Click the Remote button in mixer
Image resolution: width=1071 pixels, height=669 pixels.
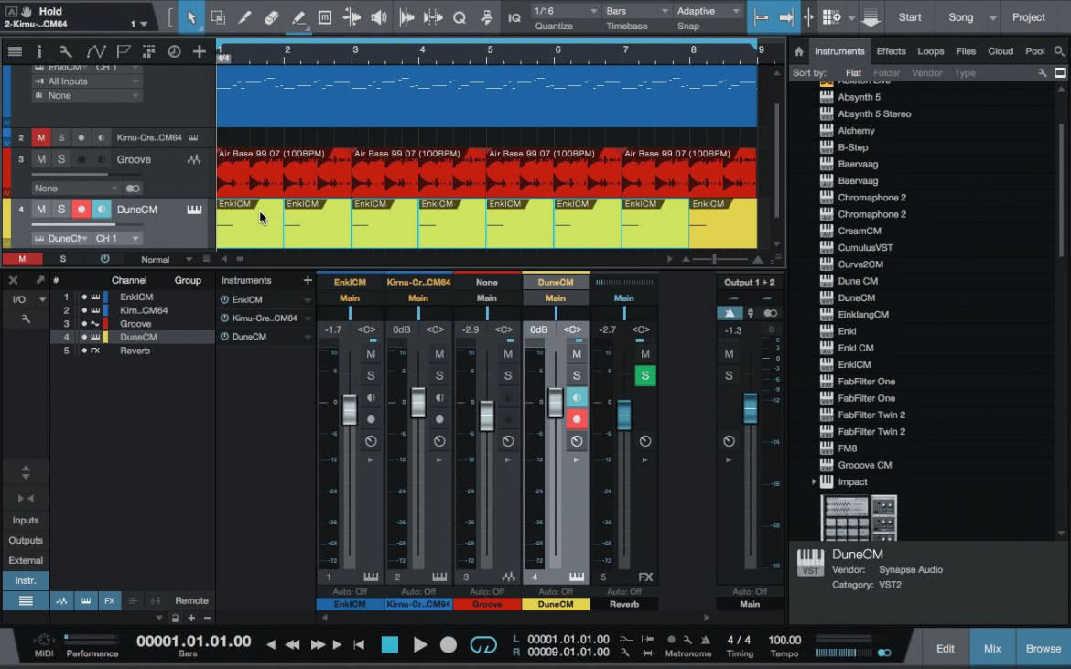pyautogui.click(x=191, y=600)
